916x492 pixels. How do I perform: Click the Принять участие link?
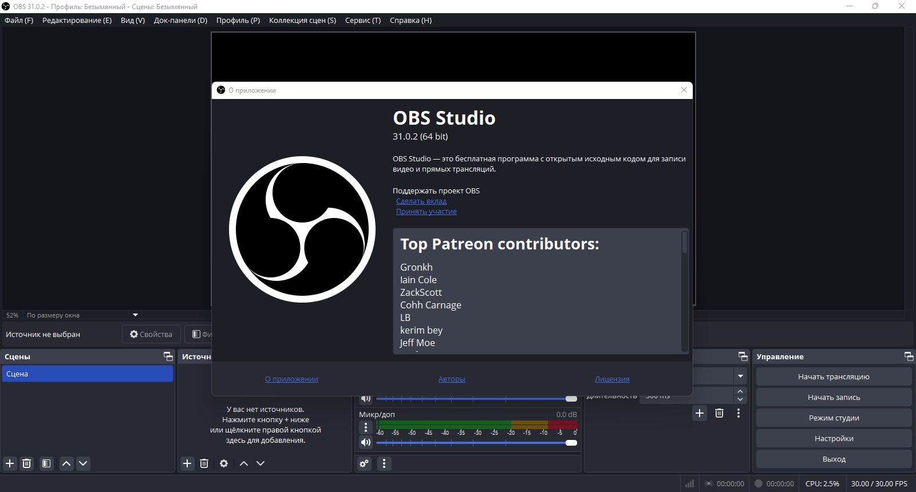tap(427, 212)
